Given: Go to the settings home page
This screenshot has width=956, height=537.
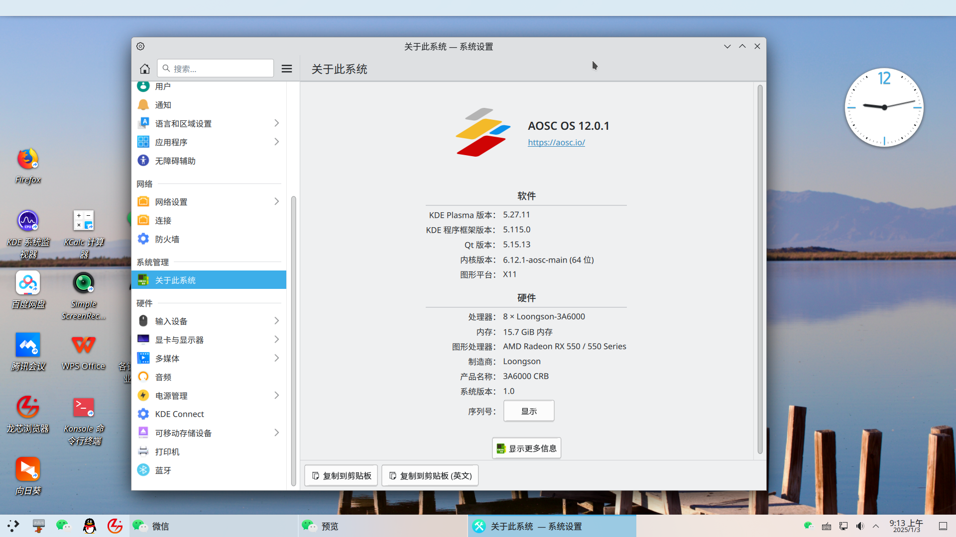Looking at the screenshot, I should coord(145,69).
